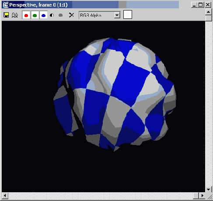Screen dimensions: 213x201
Task: Open the RGB Alpha channel dropdown arrow
Action: point(117,15)
